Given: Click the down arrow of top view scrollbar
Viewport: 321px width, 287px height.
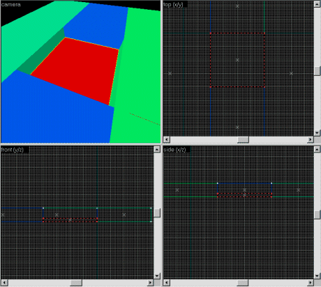Looking at the screenshot, I should 317,133.
